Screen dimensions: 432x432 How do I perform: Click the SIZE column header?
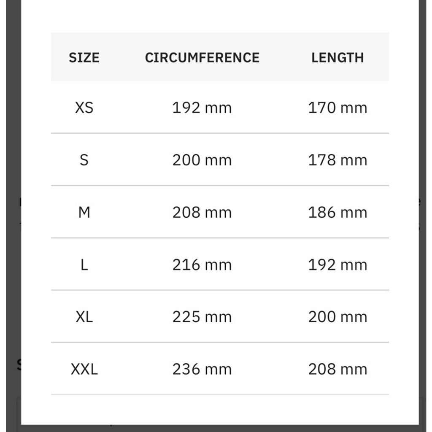coord(84,57)
